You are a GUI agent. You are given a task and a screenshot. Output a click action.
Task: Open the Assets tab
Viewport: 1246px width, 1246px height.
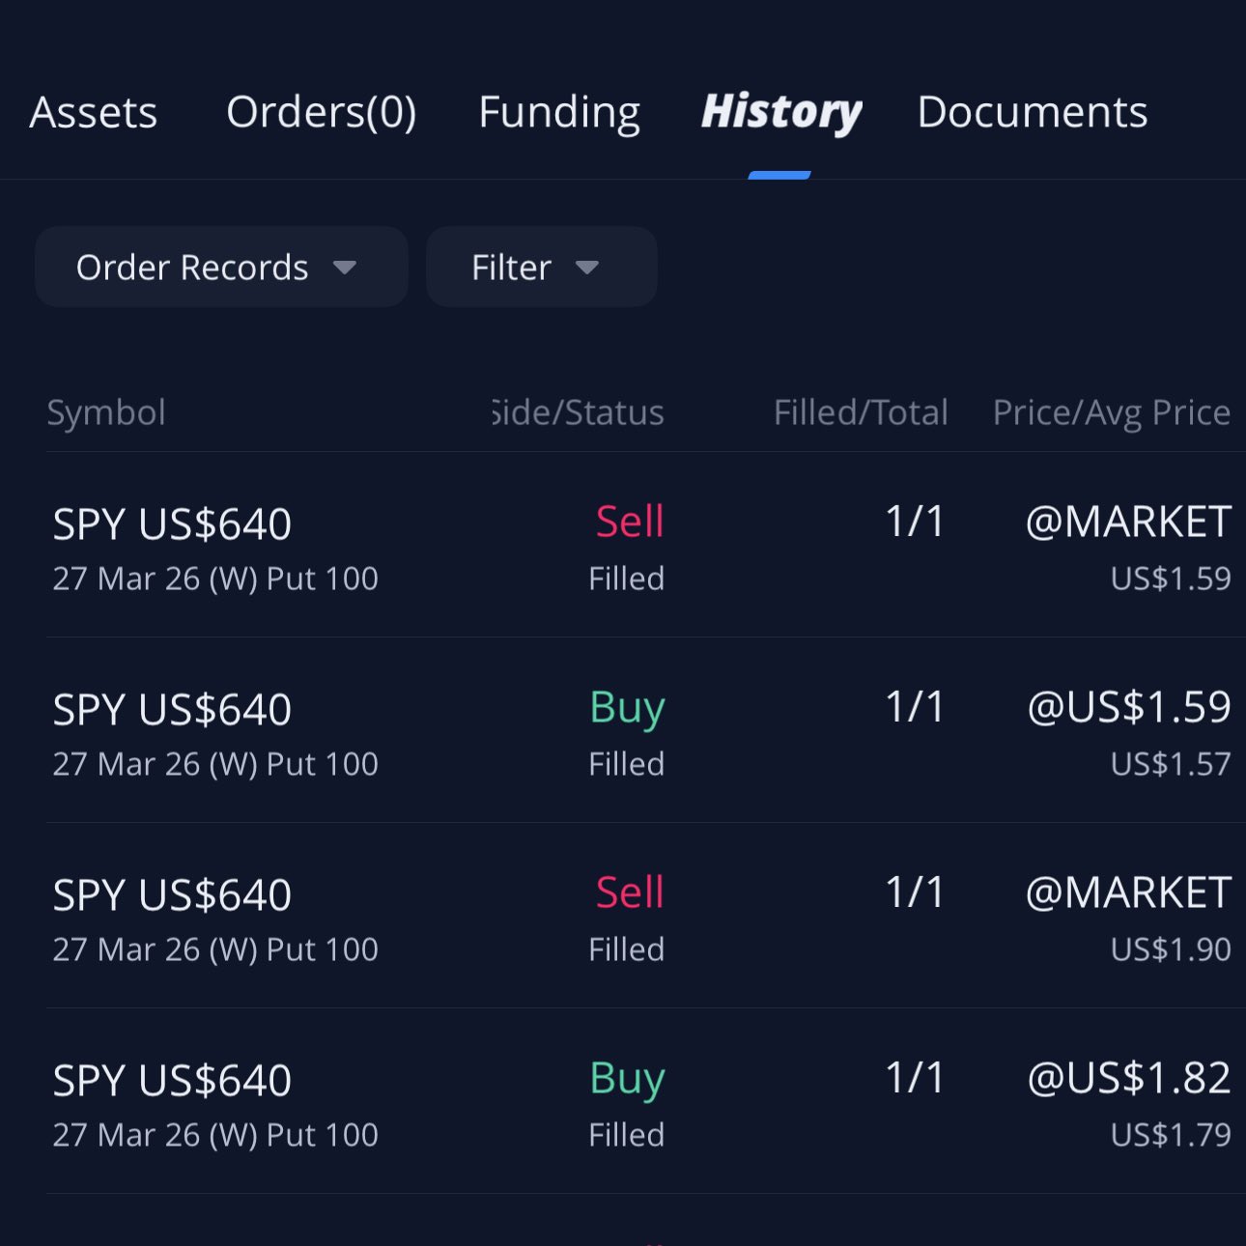[x=94, y=112]
